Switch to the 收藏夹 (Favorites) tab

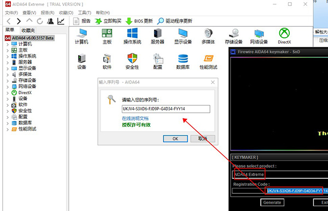tap(28, 31)
